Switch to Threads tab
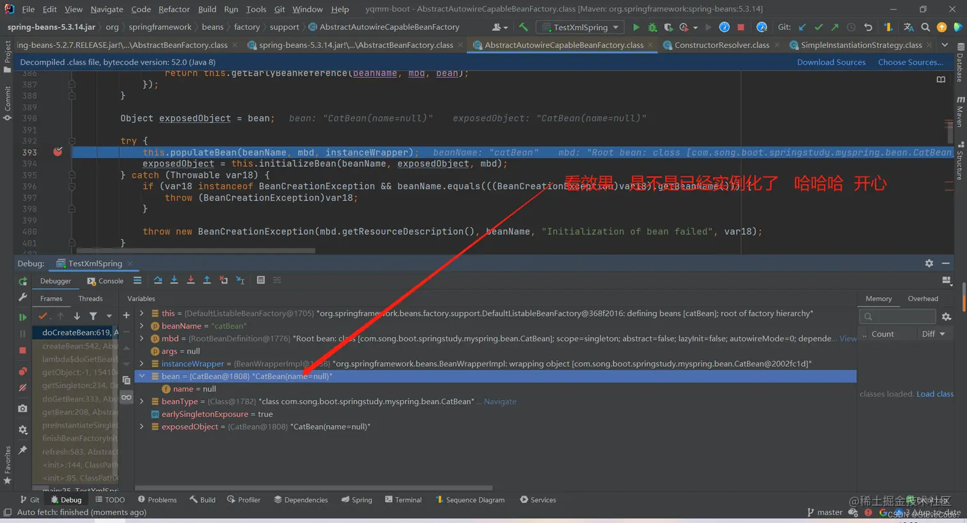The width and height of the screenshot is (967, 523). pyautogui.click(x=90, y=299)
